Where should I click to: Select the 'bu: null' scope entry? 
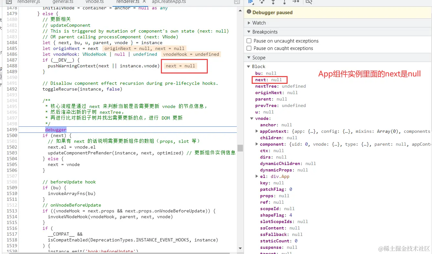tap(266, 73)
